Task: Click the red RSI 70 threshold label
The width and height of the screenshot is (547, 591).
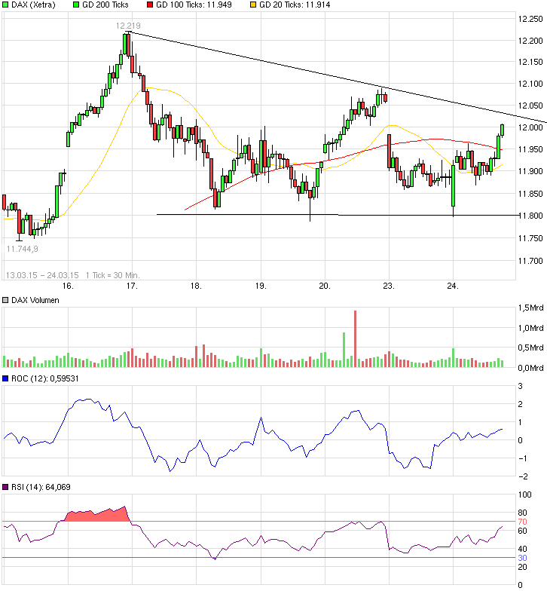Action: tap(523, 522)
